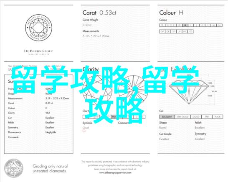Click the Carat 0.53ct heading

coord(99,13)
